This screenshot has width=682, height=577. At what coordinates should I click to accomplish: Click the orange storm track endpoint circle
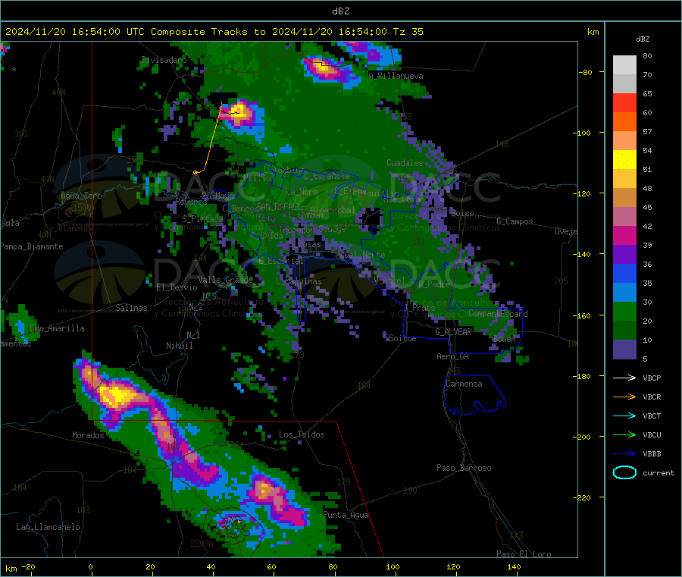pos(196,172)
